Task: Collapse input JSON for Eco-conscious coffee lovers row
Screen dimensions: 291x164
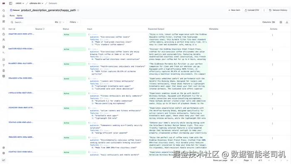Action: (89, 35)
